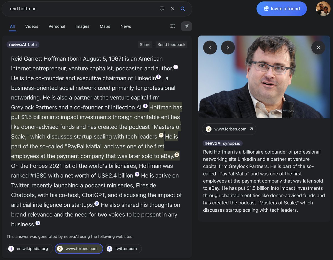Go to previous image with left chevron
Image resolution: width=333 pixels, height=260 pixels.
coord(210,47)
